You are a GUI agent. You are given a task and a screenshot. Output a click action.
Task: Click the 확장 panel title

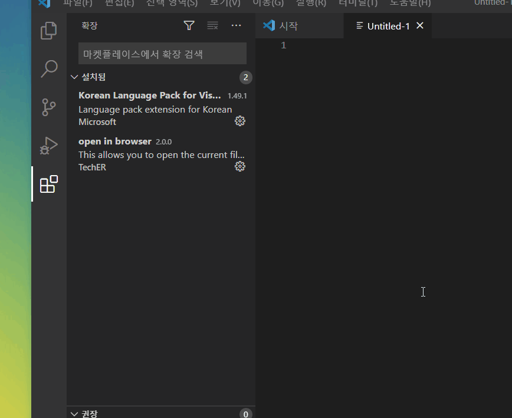90,25
